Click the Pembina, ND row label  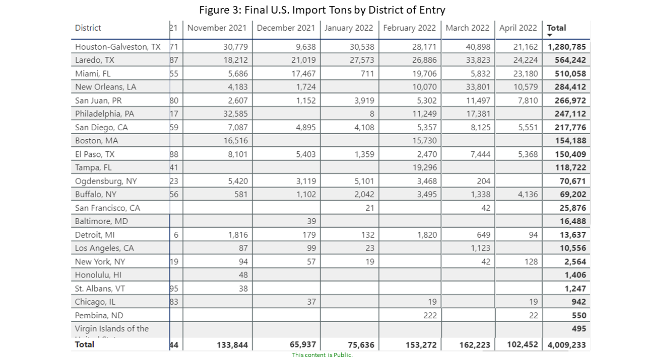click(x=99, y=315)
